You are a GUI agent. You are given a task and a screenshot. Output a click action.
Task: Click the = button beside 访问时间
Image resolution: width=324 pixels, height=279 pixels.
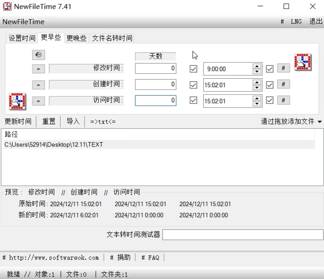point(38,101)
